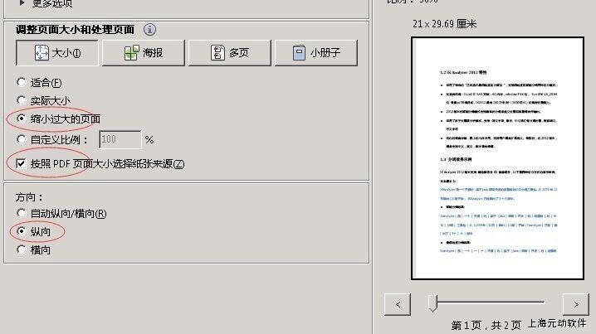
Task: Click the info icon beside 调整页面大小和处理页面
Action: tap(149, 29)
